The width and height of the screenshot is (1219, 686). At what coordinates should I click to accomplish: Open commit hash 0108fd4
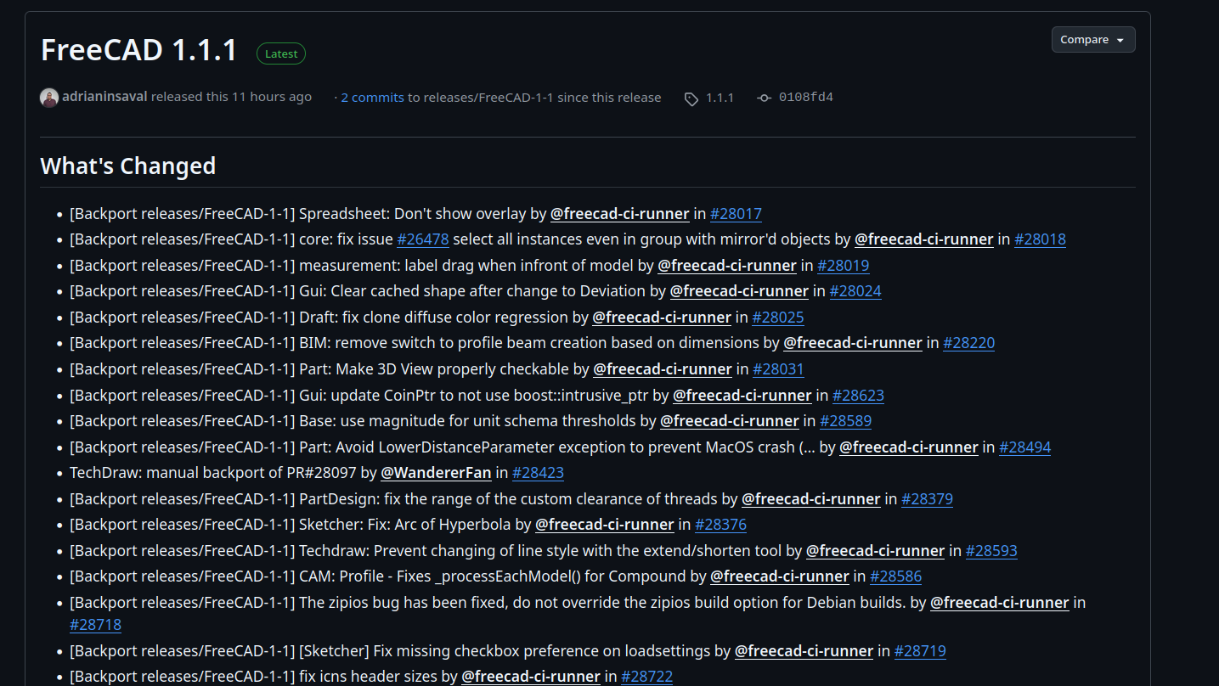click(805, 98)
